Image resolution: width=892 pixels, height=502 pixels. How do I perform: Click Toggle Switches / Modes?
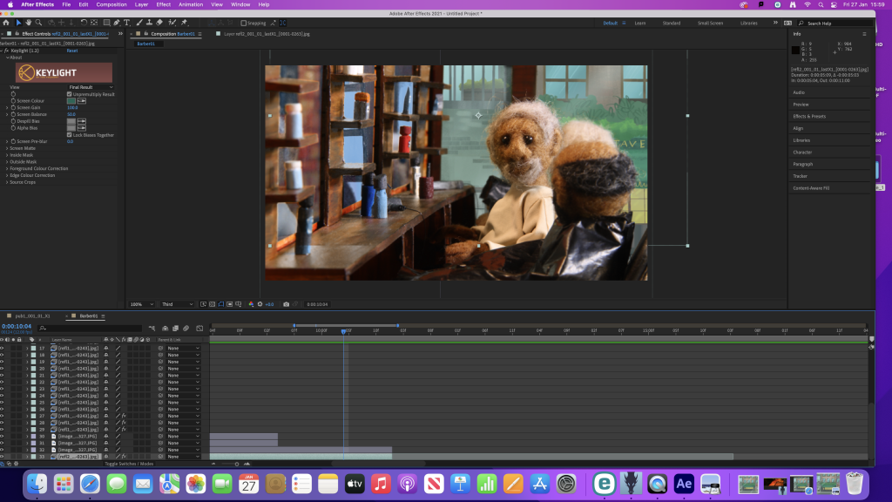(129, 464)
